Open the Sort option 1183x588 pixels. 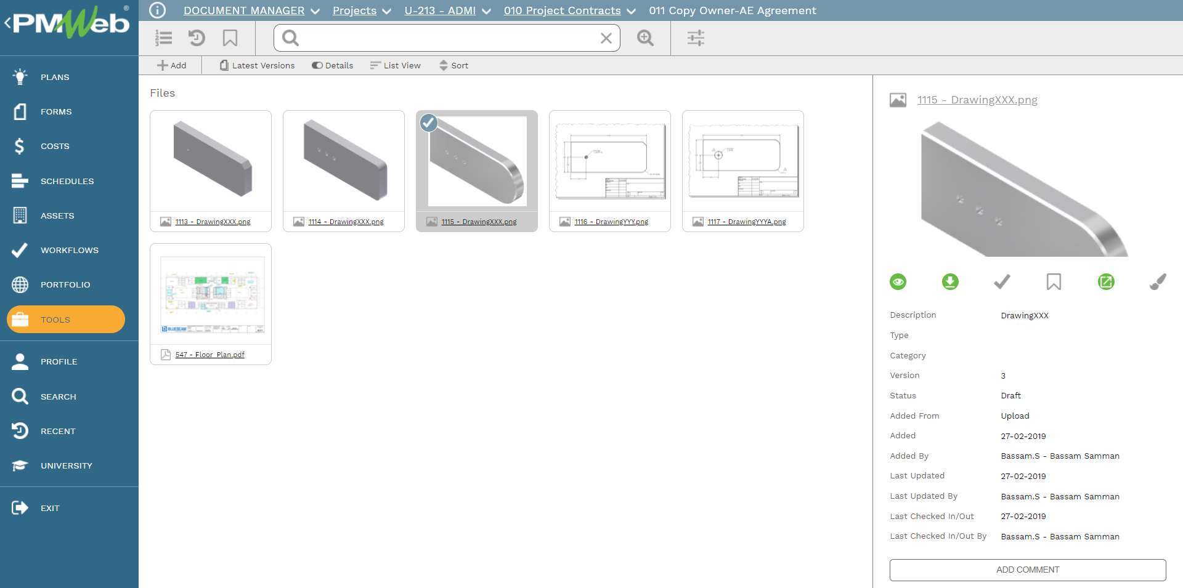pos(453,65)
